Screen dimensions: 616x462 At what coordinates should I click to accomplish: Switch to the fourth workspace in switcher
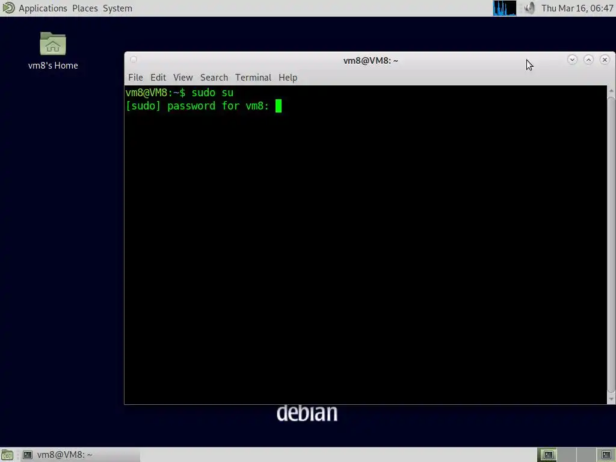605,455
